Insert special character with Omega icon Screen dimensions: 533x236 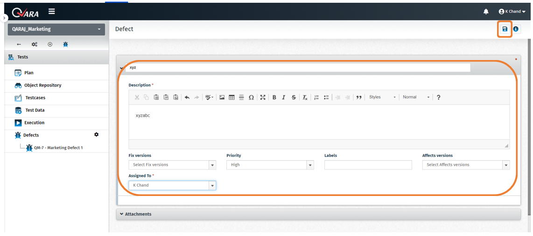point(251,97)
